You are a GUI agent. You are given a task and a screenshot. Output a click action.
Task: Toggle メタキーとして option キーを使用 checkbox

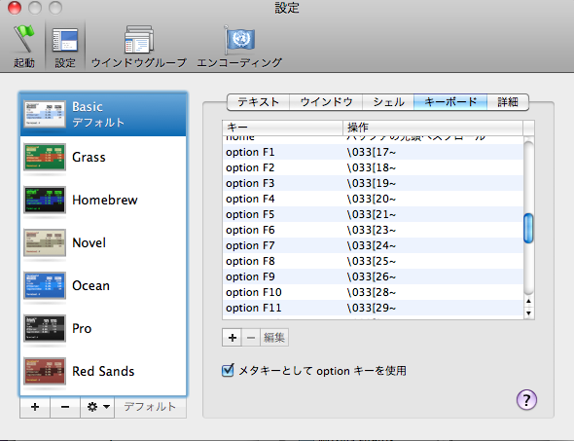(228, 370)
